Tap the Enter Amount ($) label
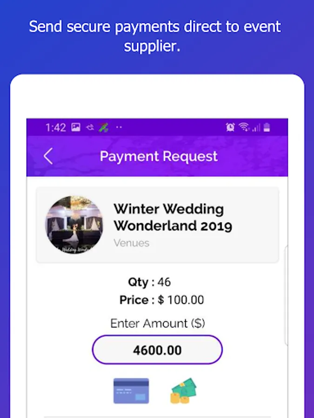314x418 pixels. 158,323
